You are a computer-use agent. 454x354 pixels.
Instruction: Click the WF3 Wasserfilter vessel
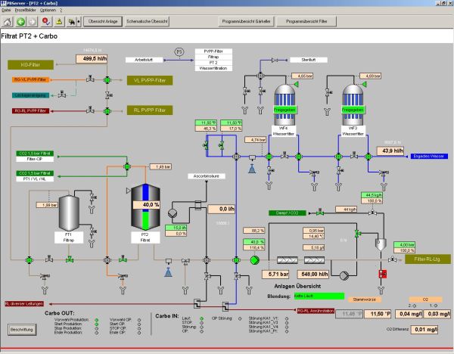pos(353,100)
